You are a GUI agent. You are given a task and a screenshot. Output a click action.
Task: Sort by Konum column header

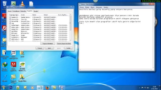50,15
